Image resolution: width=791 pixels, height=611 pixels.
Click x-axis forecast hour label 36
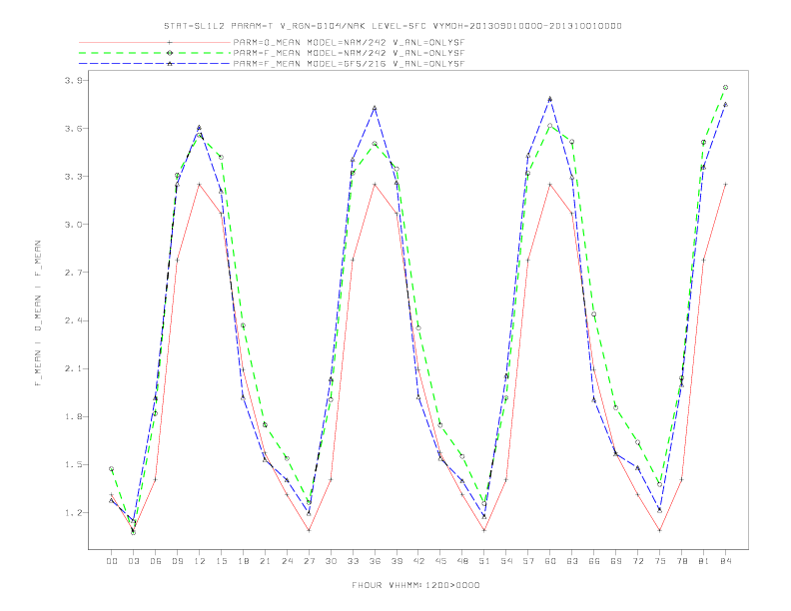375,561
